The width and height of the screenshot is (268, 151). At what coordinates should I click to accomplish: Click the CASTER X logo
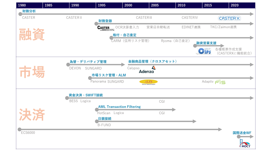(x=229, y=18)
